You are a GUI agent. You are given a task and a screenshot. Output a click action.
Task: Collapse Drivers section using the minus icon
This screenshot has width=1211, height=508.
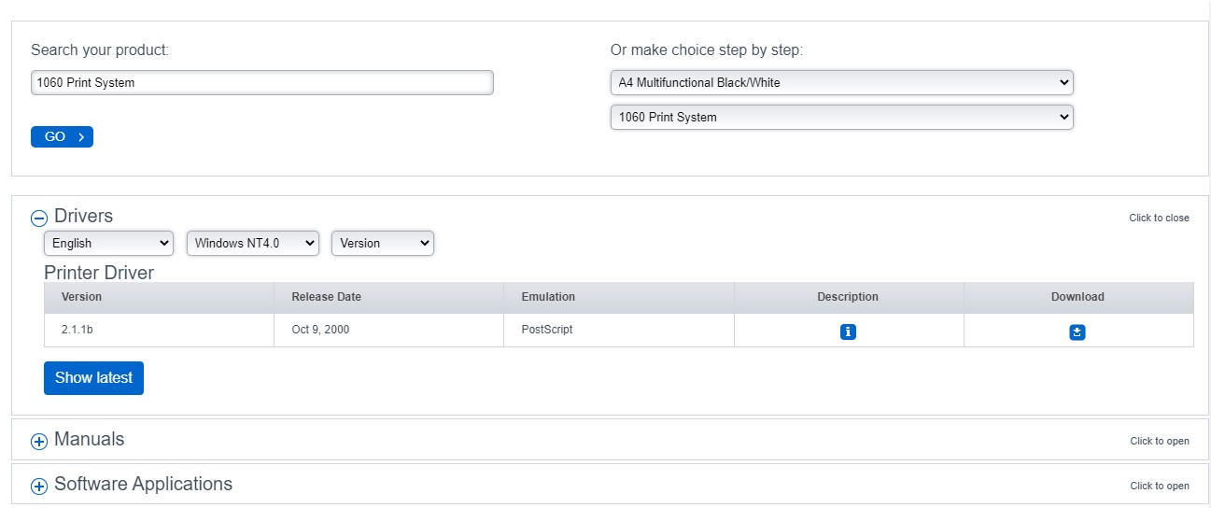tap(38, 219)
